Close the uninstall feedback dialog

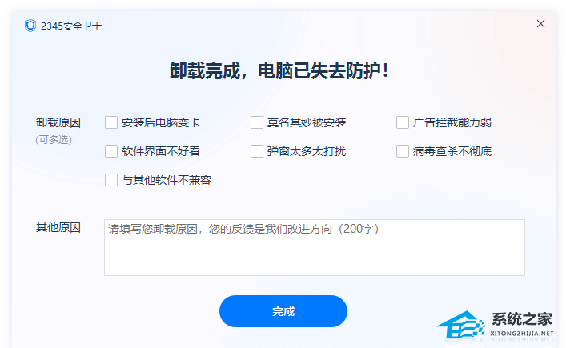tap(540, 24)
